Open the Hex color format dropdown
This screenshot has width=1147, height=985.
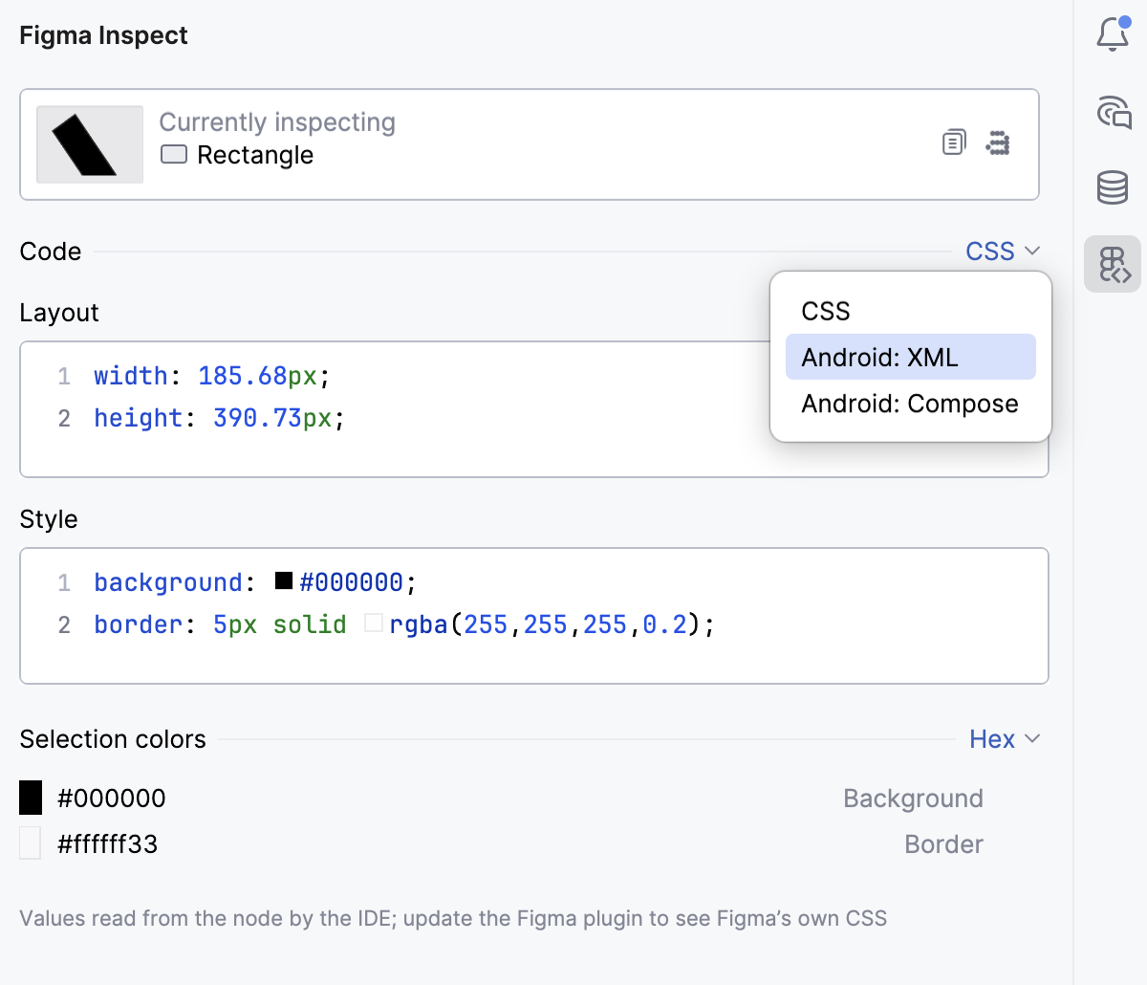click(1005, 739)
